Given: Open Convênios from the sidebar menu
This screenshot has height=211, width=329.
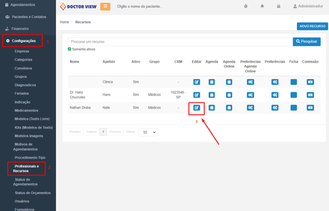Looking at the screenshot, I should click(x=23, y=68).
